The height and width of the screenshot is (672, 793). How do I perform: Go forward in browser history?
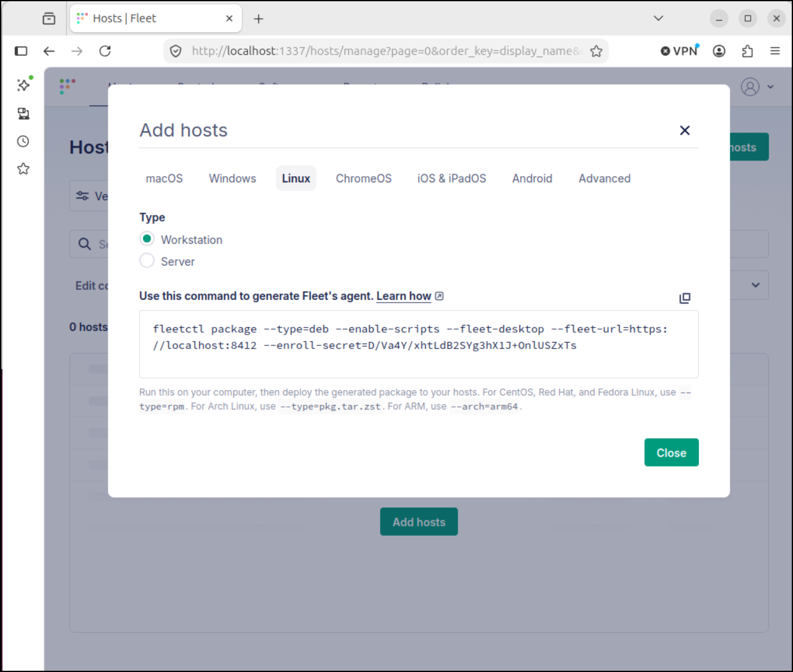pyautogui.click(x=77, y=51)
